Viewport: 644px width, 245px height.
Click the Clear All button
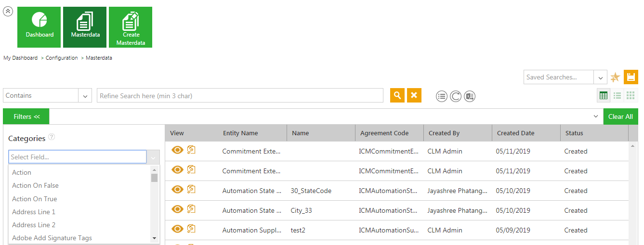pos(620,116)
